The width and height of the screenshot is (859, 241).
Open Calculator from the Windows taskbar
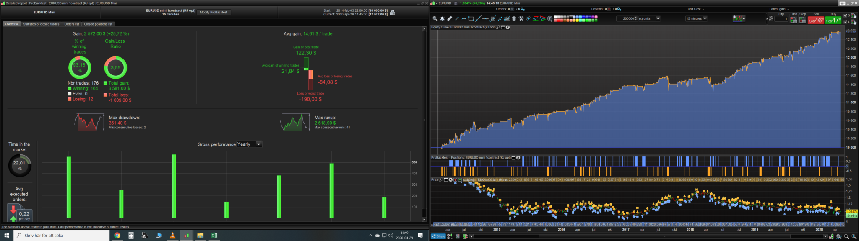click(131, 236)
